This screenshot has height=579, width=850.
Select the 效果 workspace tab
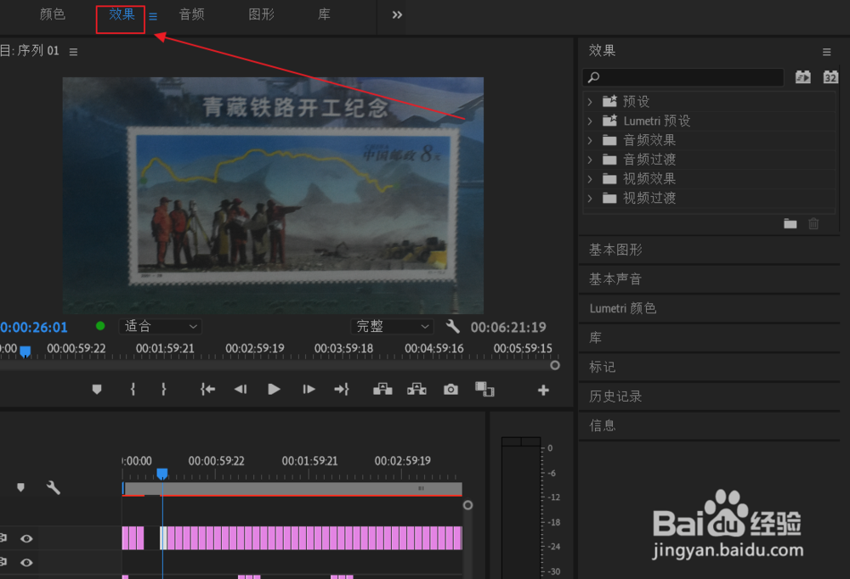122,14
